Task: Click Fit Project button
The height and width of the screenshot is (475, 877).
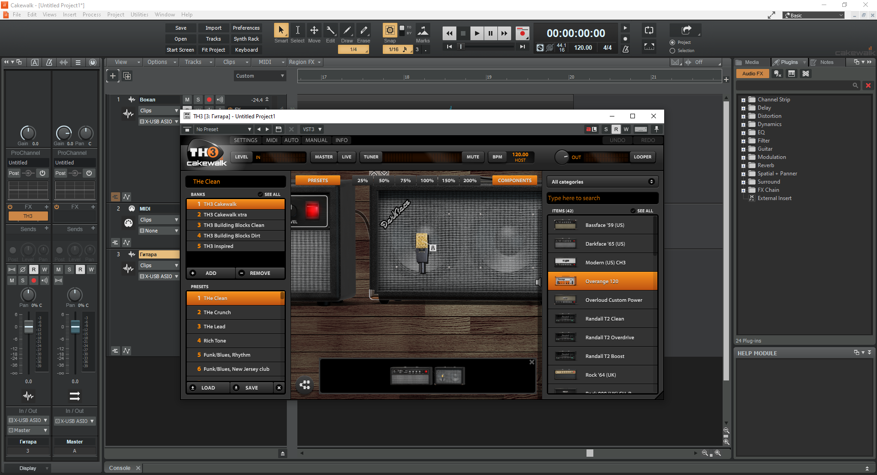Action: coord(213,50)
